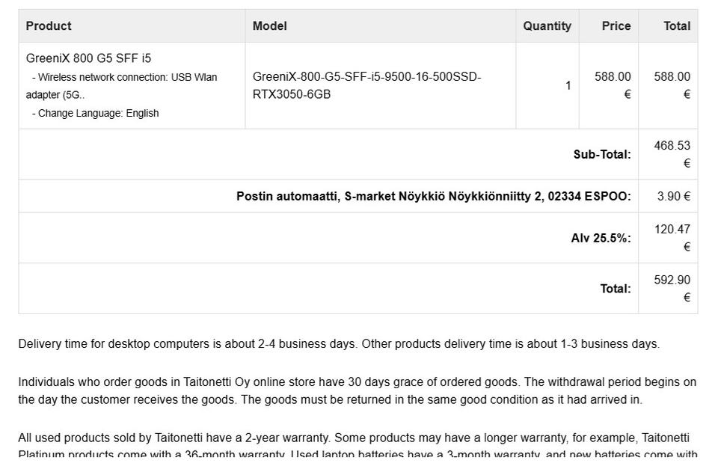Viewport: 718px width, 466px height.
Task: Click the Alv 25.5% tax label
Action: coord(601,238)
